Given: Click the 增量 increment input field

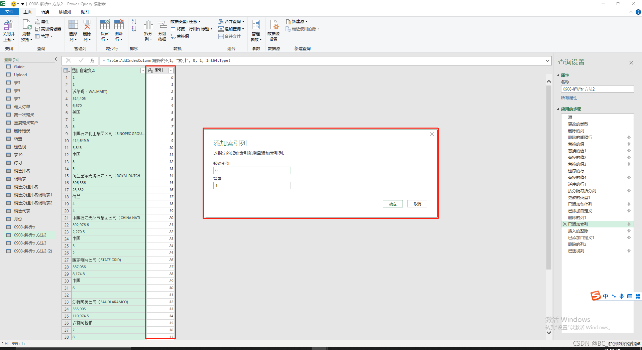Looking at the screenshot, I should pos(252,185).
